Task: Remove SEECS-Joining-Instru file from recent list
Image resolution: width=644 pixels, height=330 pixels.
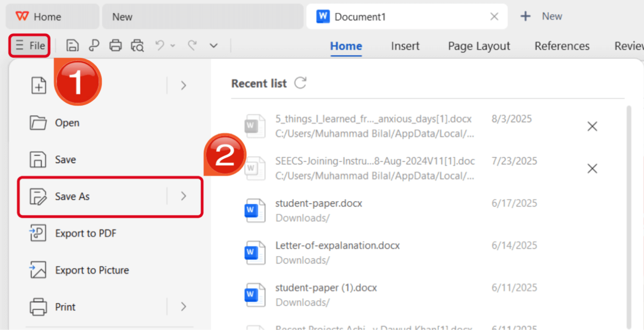Action: (x=592, y=168)
